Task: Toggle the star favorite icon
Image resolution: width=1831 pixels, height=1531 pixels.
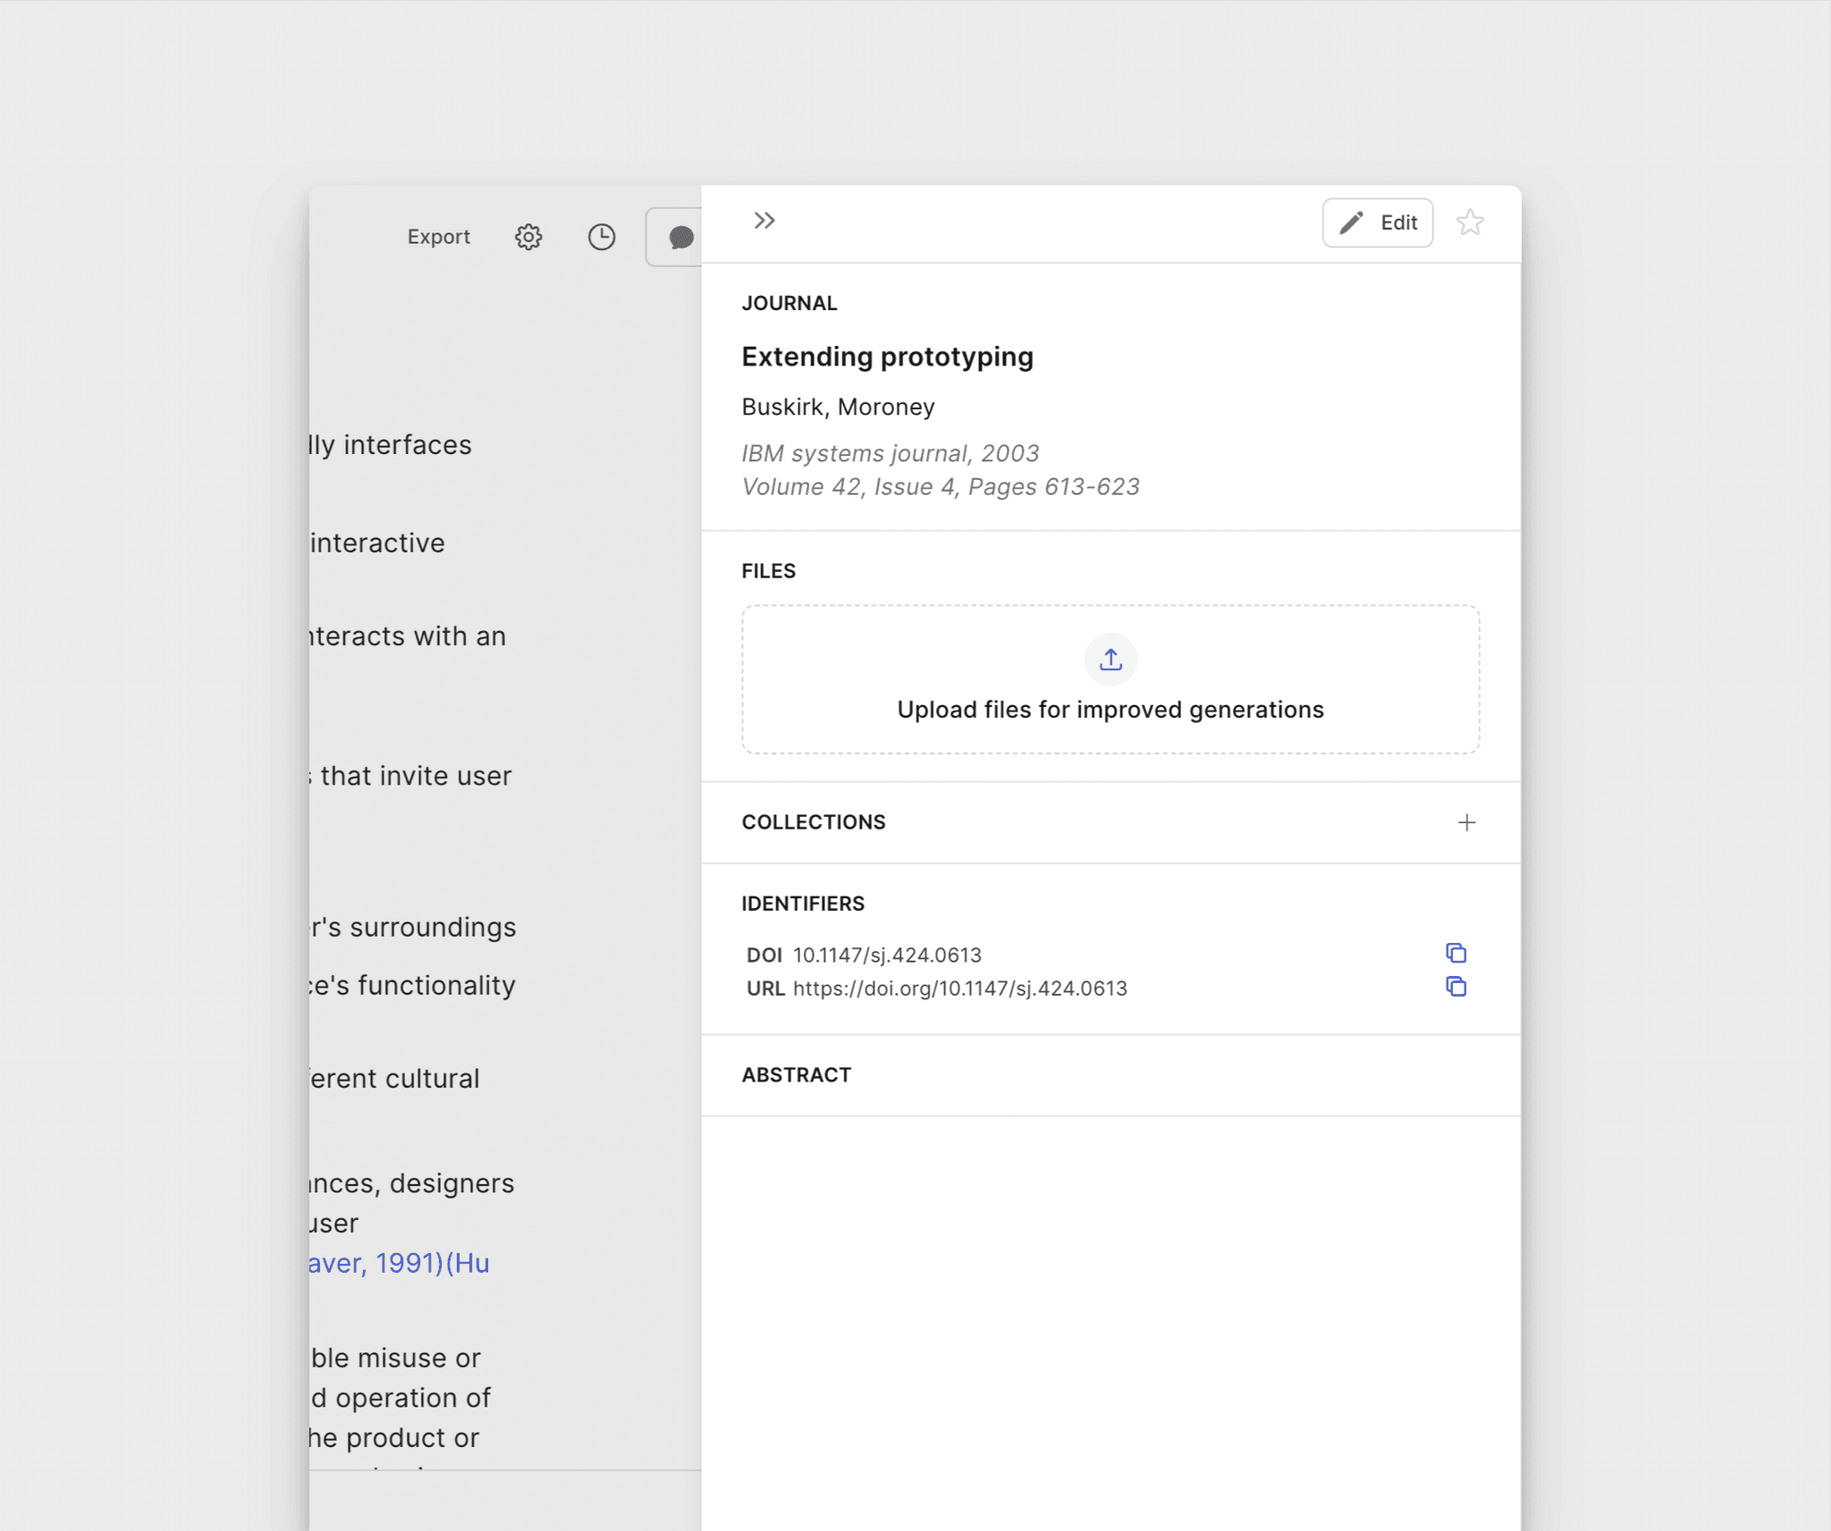Action: tap(1470, 223)
